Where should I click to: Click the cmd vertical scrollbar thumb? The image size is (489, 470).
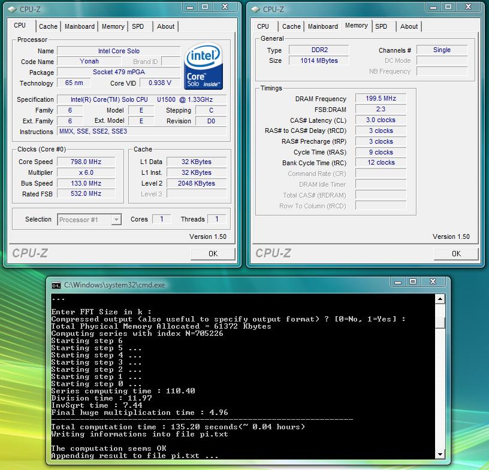tap(440, 323)
